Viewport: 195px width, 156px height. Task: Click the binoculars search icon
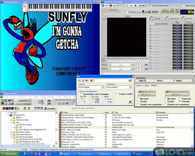tap(9, 100)
